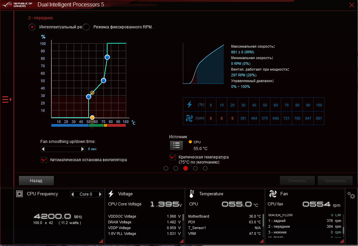Toggle automatic fan stop checkbox

44,160
